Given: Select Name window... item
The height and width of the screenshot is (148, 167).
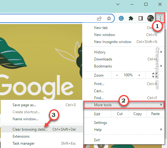Looking at the screenshot, I should coord(42,119).
